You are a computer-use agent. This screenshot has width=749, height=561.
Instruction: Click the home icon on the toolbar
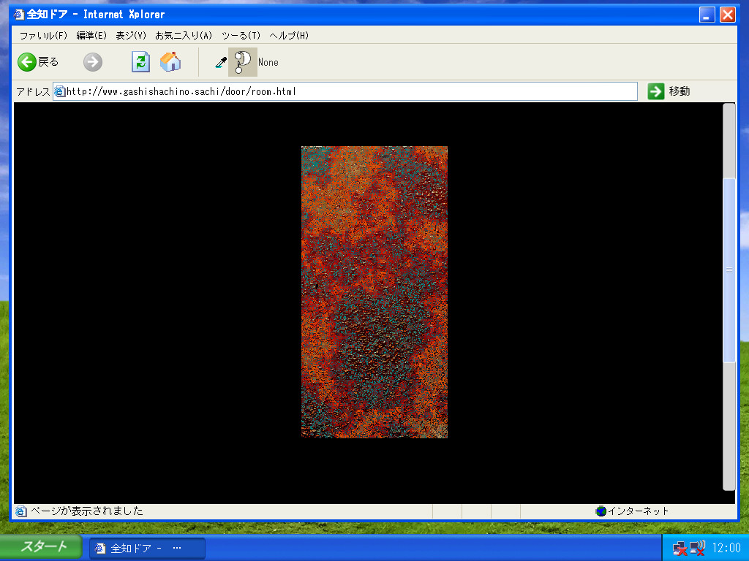click(x=170, y=62)
